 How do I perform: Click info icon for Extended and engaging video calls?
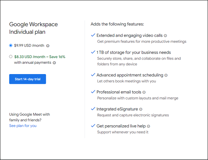click(x=165, y=36)
